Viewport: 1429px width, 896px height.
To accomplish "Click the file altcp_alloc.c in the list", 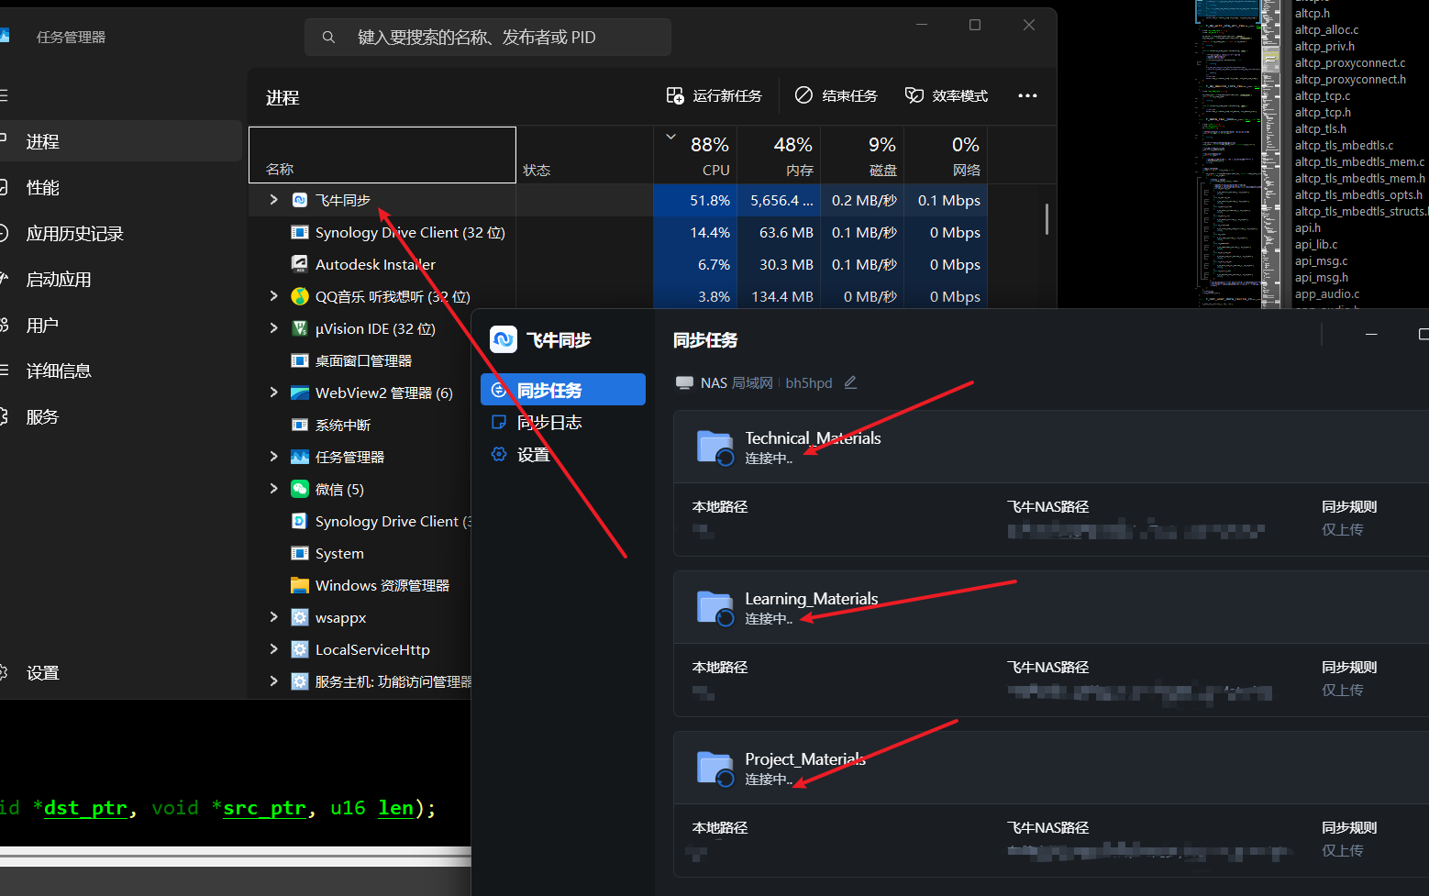I will point(1326,29).
